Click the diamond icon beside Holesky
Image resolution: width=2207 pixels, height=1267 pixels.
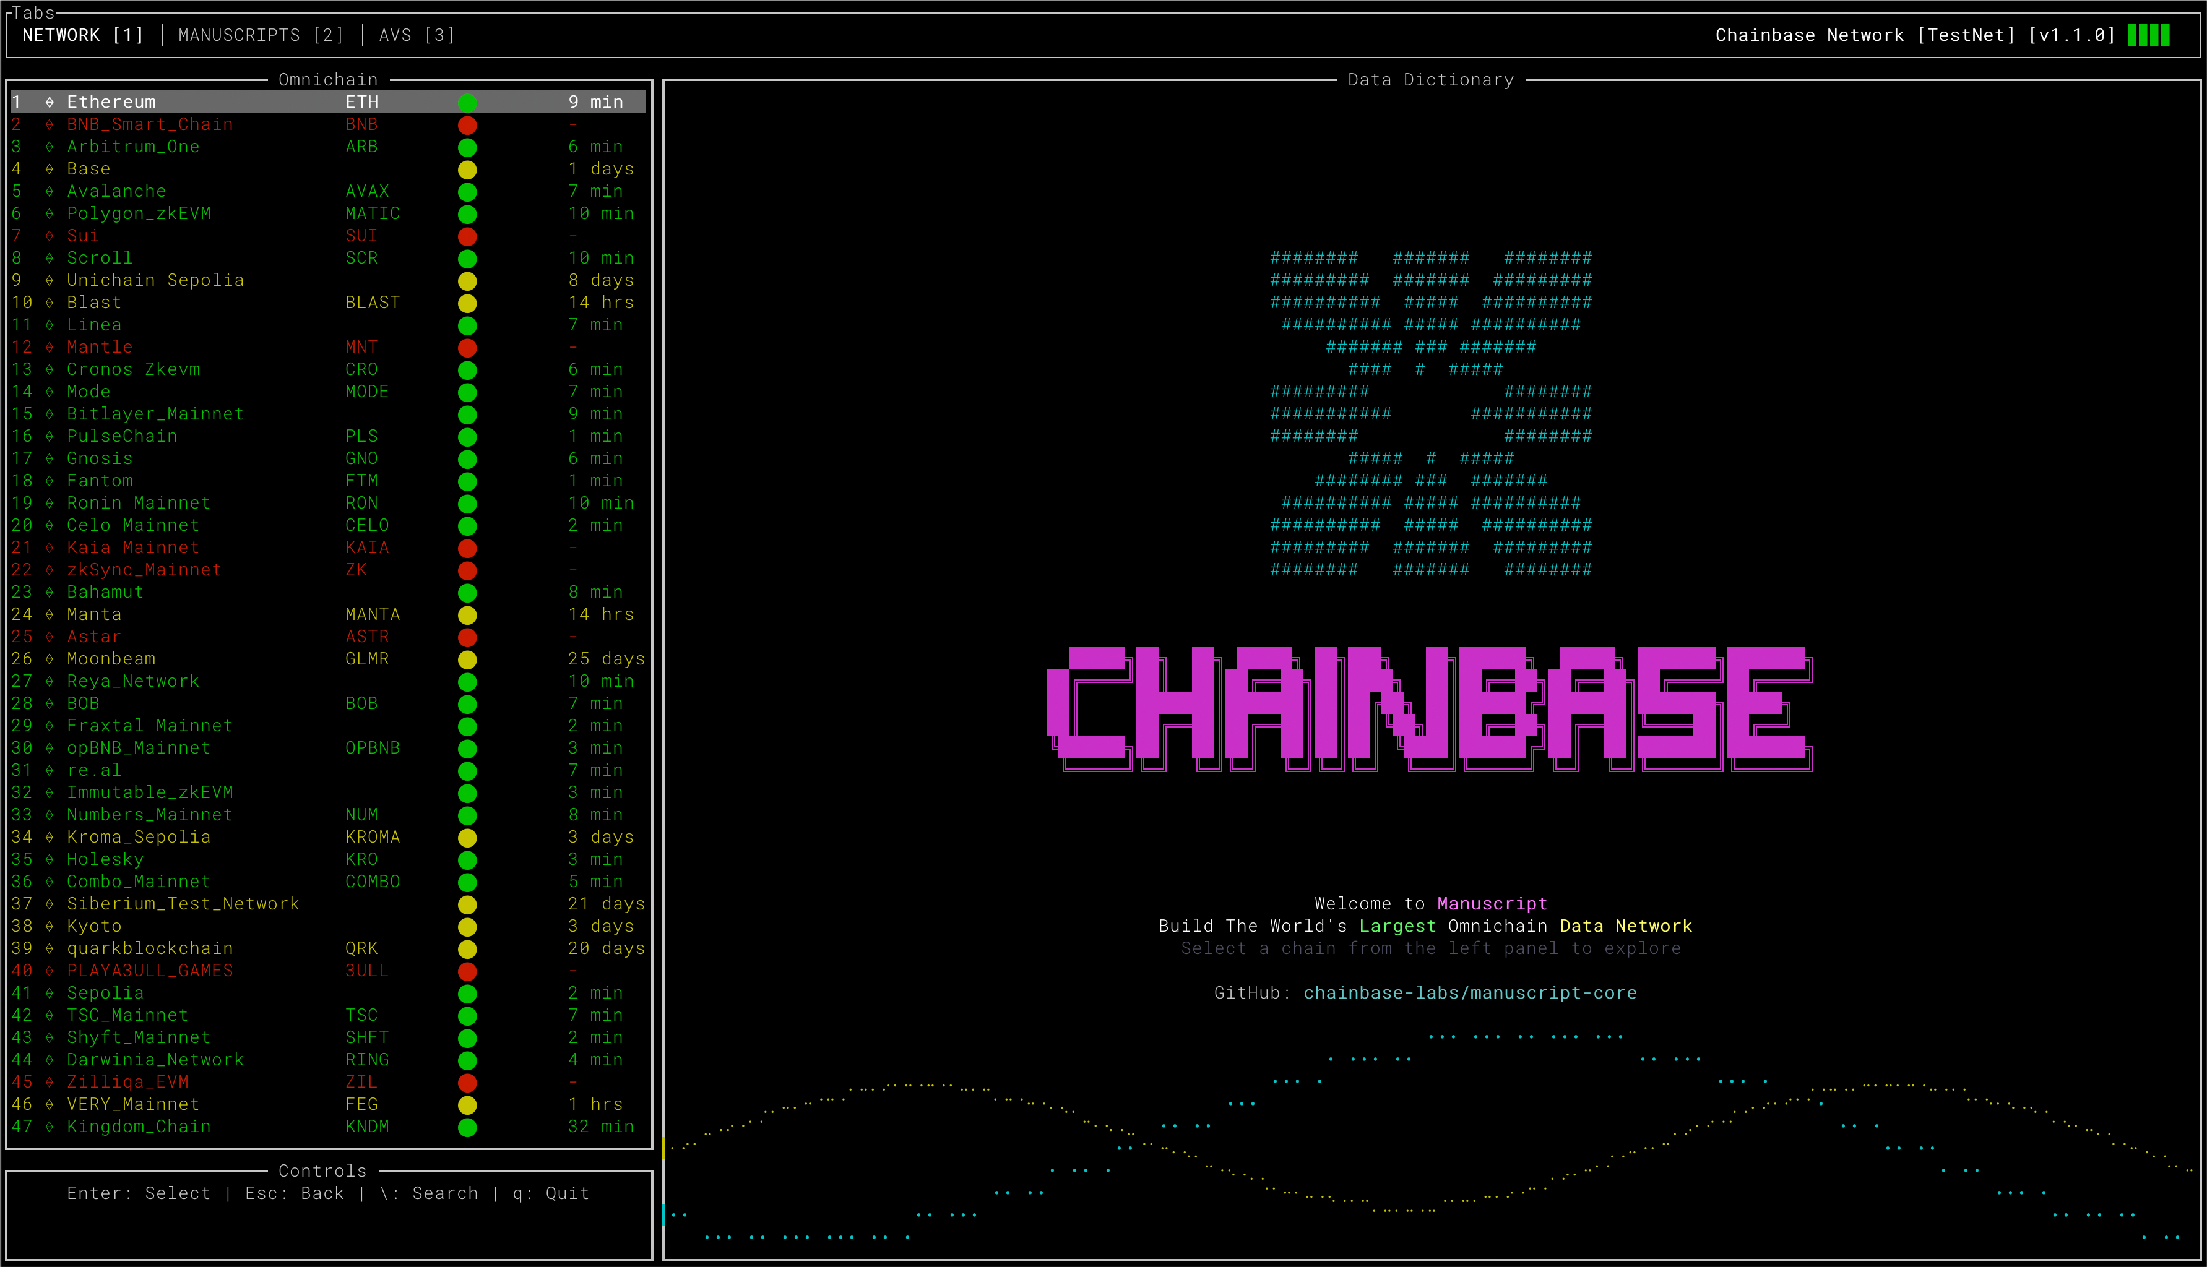coord(50,860)
